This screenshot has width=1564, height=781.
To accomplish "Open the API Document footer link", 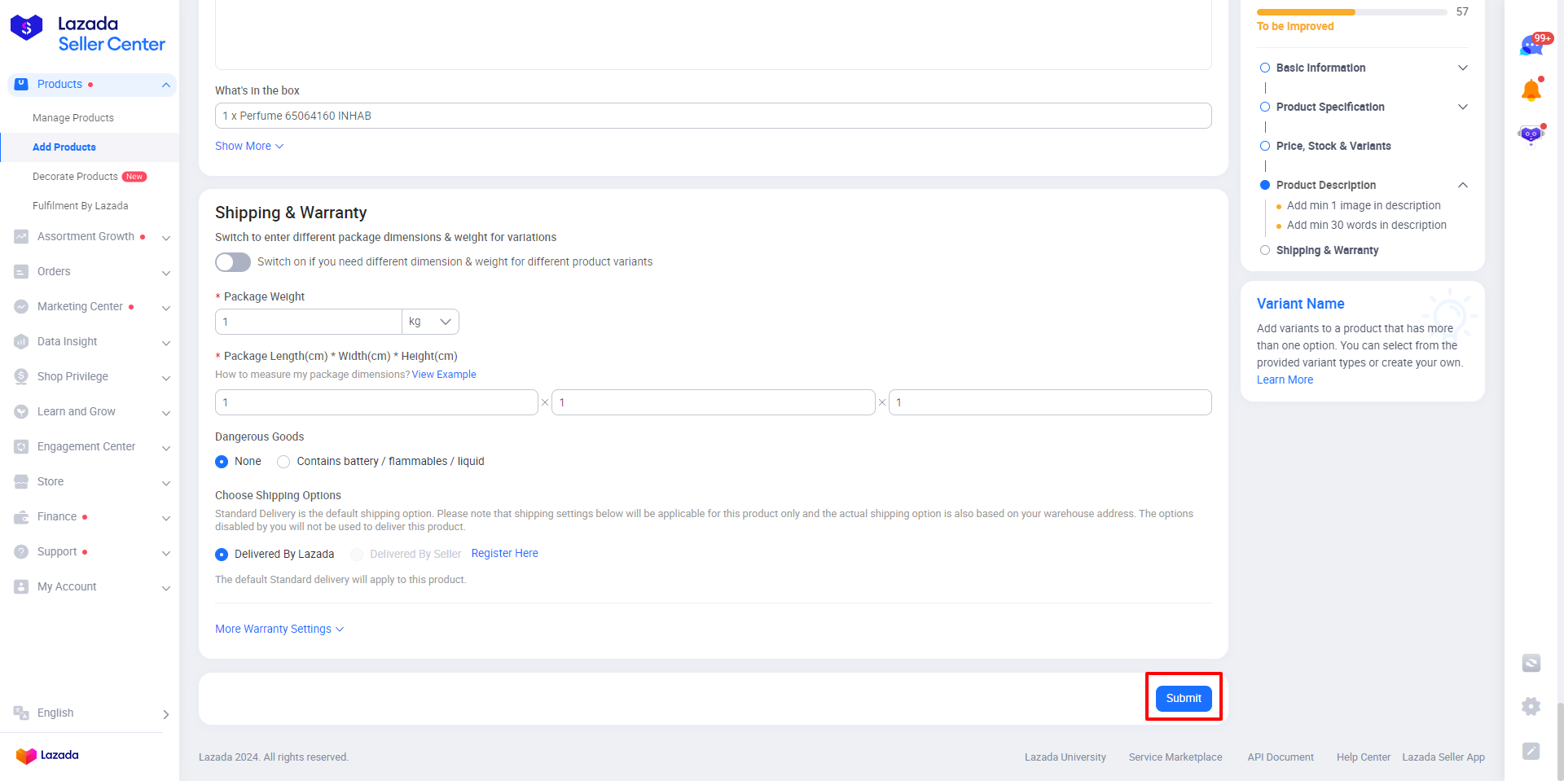I will (1281, 757).
